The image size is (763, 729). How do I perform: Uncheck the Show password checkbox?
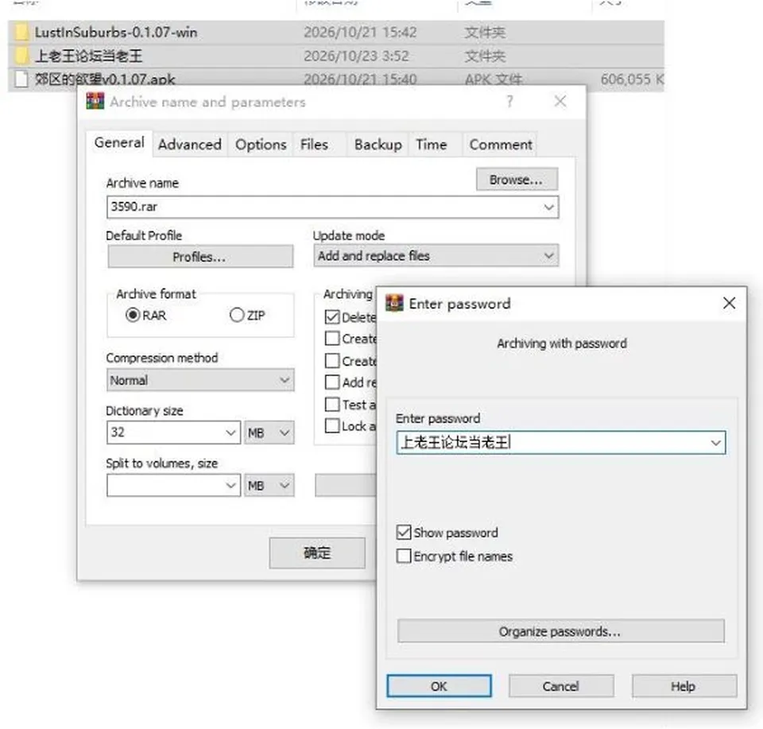(404, 533)
